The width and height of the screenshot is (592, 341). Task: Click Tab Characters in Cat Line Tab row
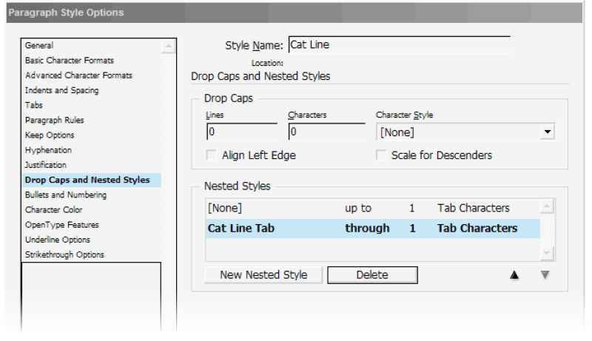[x=477, y=229]
